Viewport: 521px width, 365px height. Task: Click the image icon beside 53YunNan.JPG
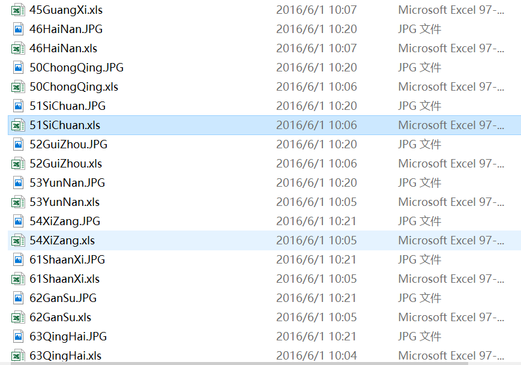[17, 183]
